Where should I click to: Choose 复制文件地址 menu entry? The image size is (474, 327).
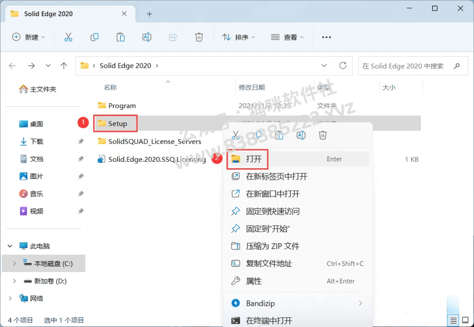(299, 263)
